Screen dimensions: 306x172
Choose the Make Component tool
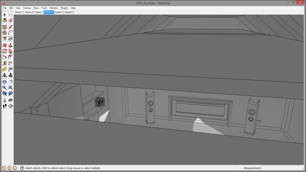coord(10,15)
